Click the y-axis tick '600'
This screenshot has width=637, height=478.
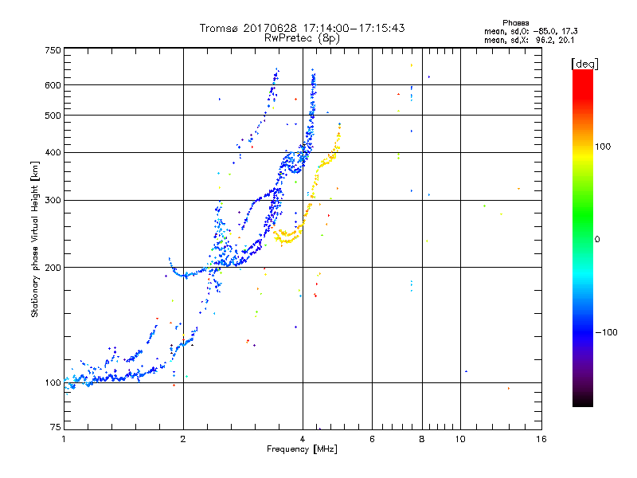pyautogui.click(x=53, y=85)
